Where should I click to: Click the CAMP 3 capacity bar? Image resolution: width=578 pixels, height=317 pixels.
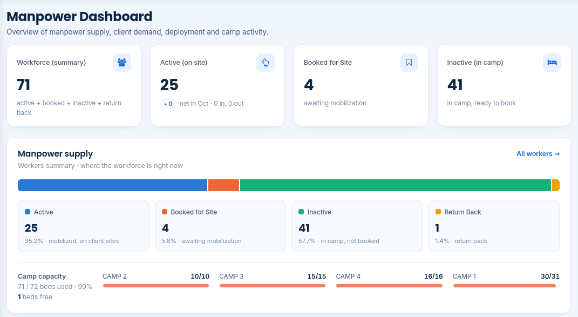click(x=273, y=286)
